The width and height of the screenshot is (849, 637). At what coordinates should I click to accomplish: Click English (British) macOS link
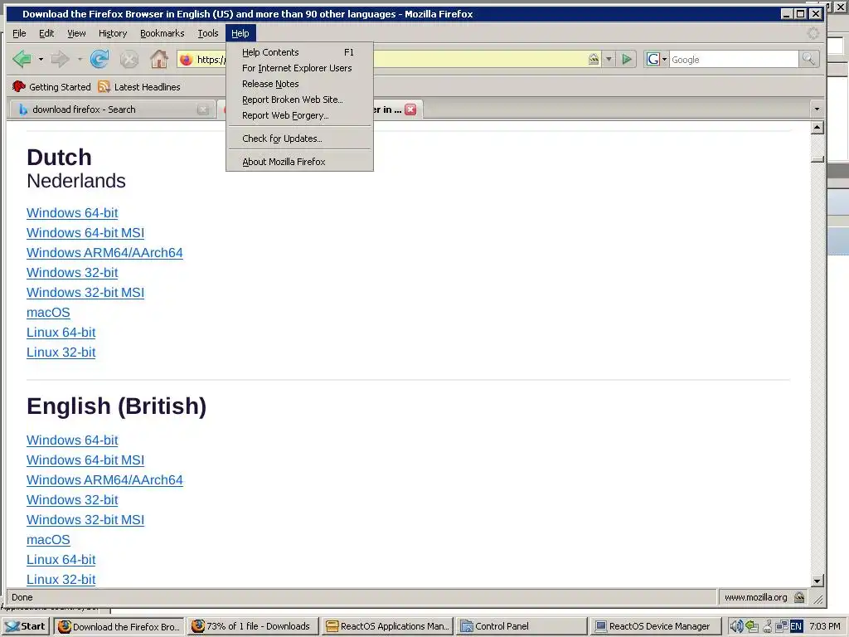(x=48, y=540)
